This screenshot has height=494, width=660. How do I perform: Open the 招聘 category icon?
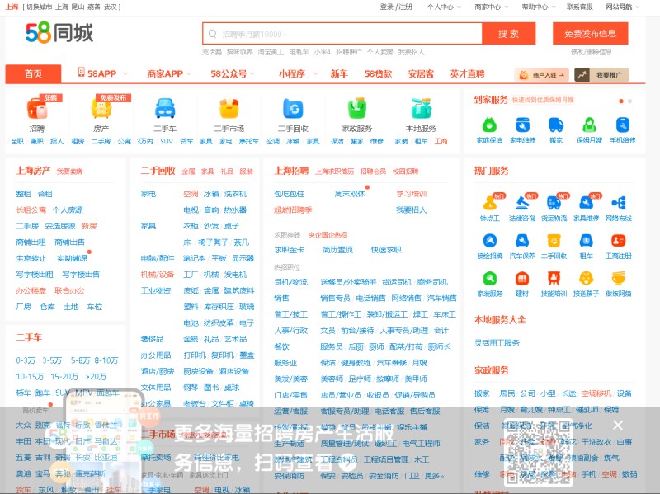point(37,108)
